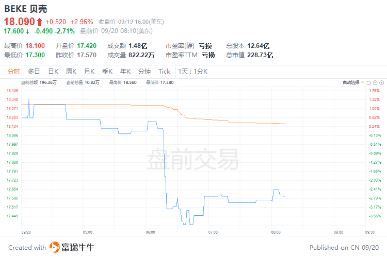Viewport: 387px width, 258px height.
Task: Select the 分时 tab
Action: tap(13, 72)
